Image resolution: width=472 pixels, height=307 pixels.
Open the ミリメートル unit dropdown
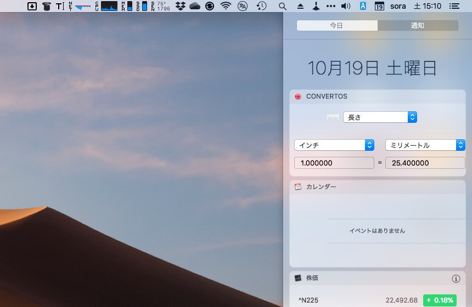tap(425, 145)
